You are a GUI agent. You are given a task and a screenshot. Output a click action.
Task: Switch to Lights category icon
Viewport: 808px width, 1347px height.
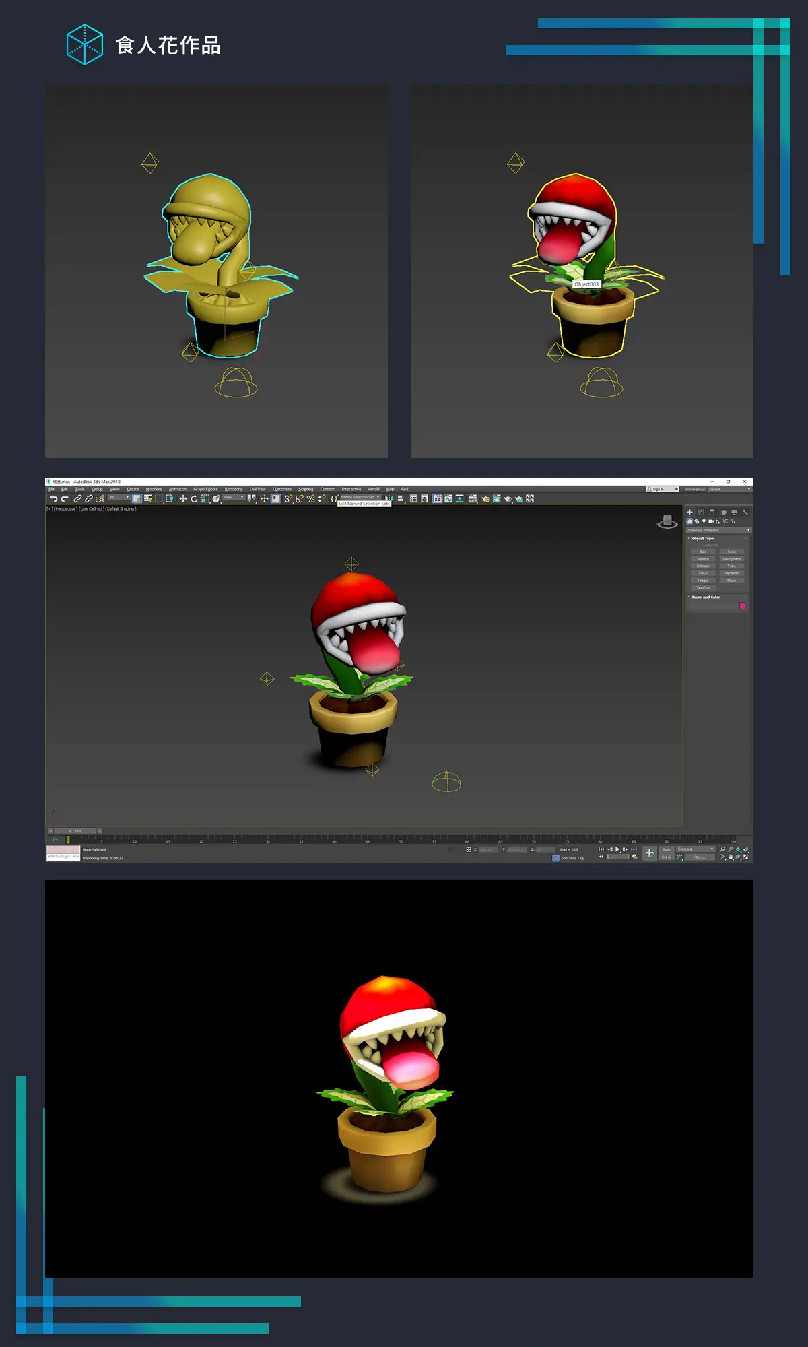click(x=704, y=521)
